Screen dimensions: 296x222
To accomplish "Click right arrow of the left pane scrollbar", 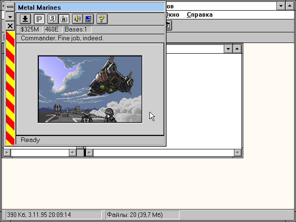I will (73, 153).
